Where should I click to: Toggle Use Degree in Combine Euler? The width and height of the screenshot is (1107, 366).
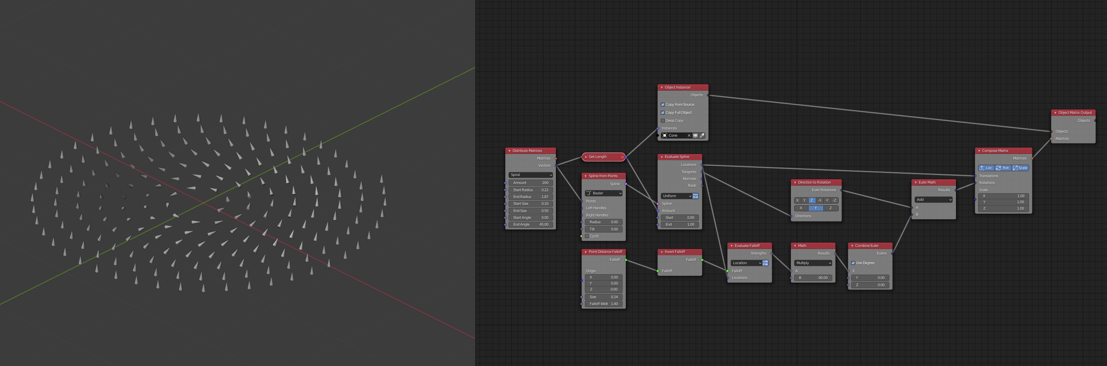pyautogui.click(x=853, y=263)
